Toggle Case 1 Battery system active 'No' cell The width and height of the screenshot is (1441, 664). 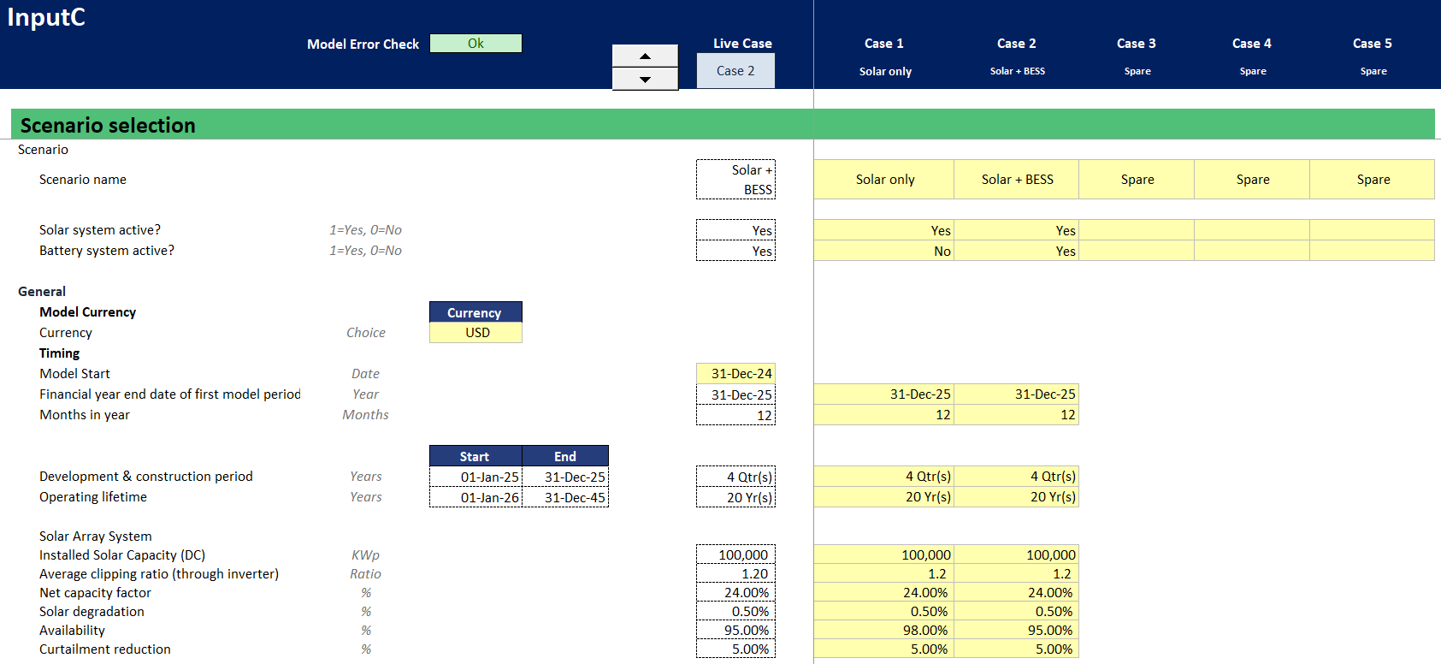(884, 252)
